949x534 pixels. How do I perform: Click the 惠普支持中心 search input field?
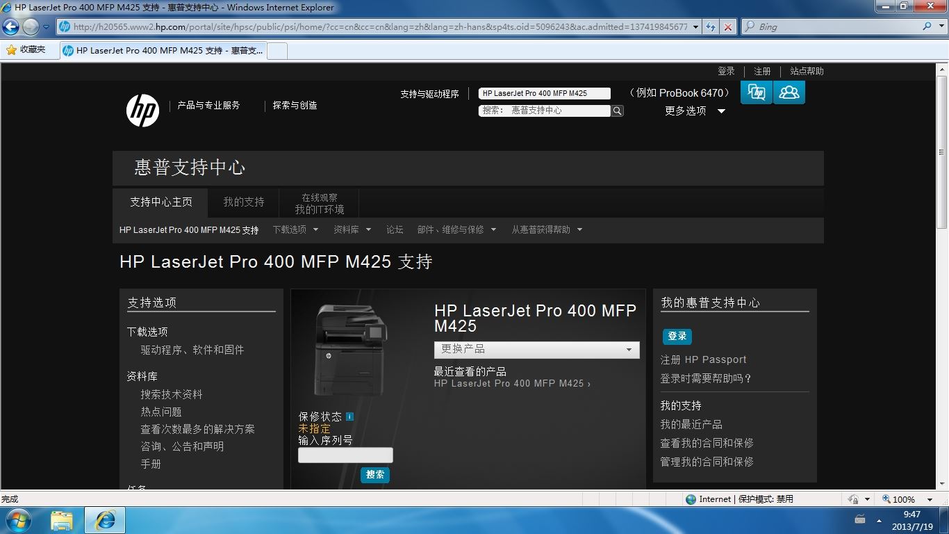(x=545, y=111)
